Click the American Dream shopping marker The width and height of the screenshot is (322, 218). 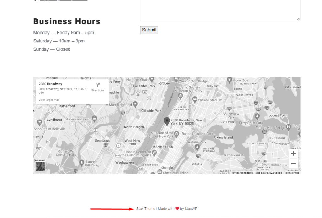tap(94, 119)
